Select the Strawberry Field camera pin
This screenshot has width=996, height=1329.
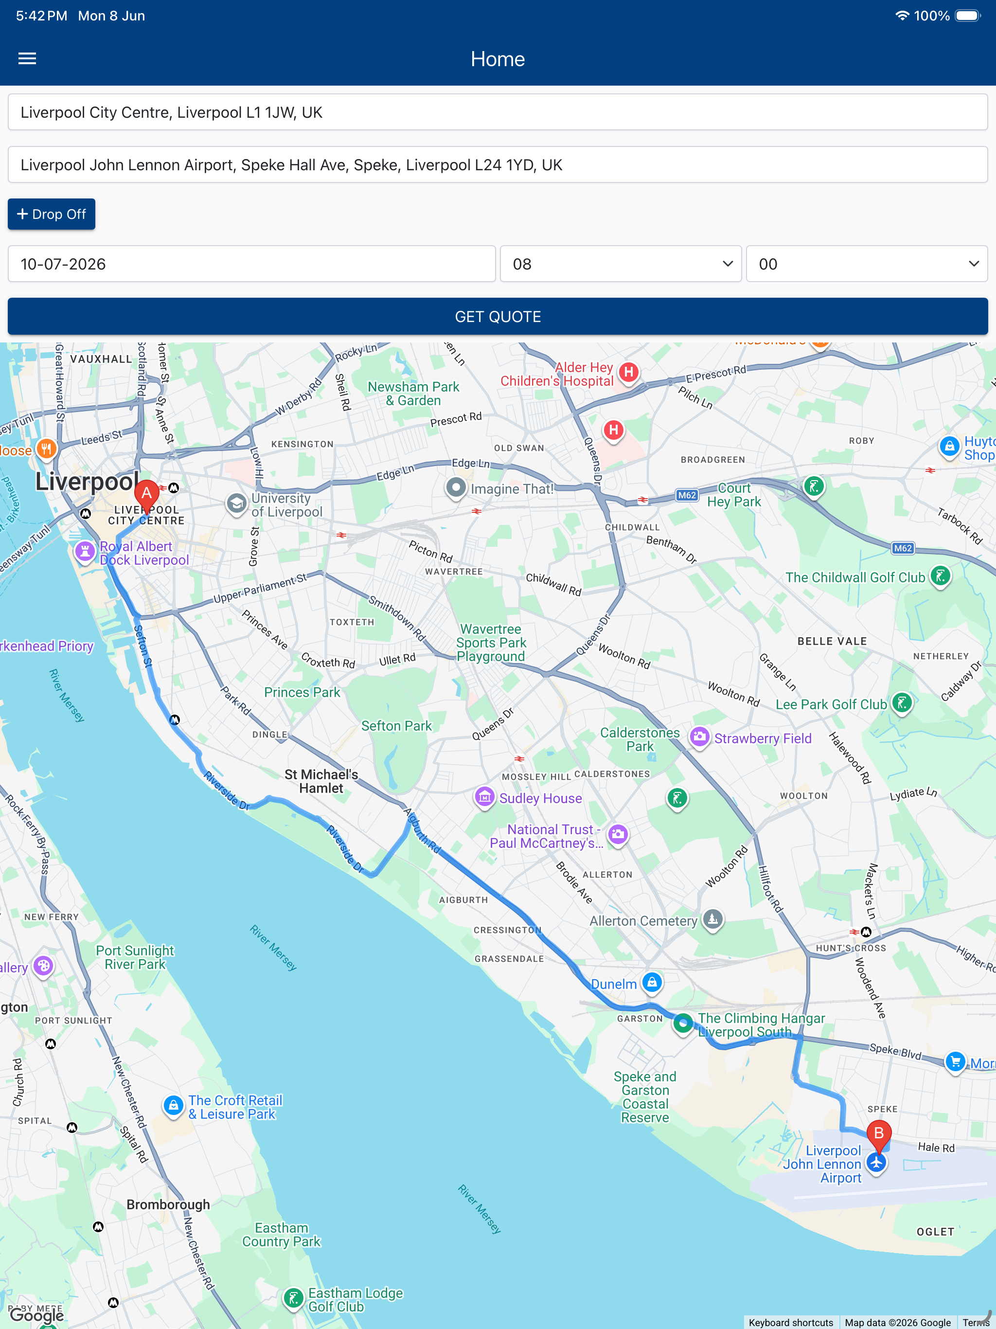(699, 737)
